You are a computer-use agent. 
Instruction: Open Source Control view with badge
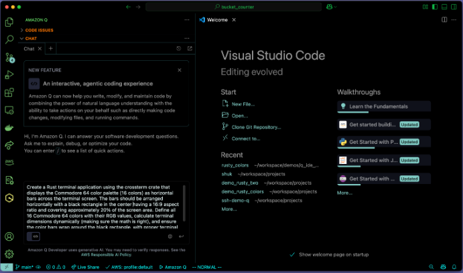pos(9,58)
